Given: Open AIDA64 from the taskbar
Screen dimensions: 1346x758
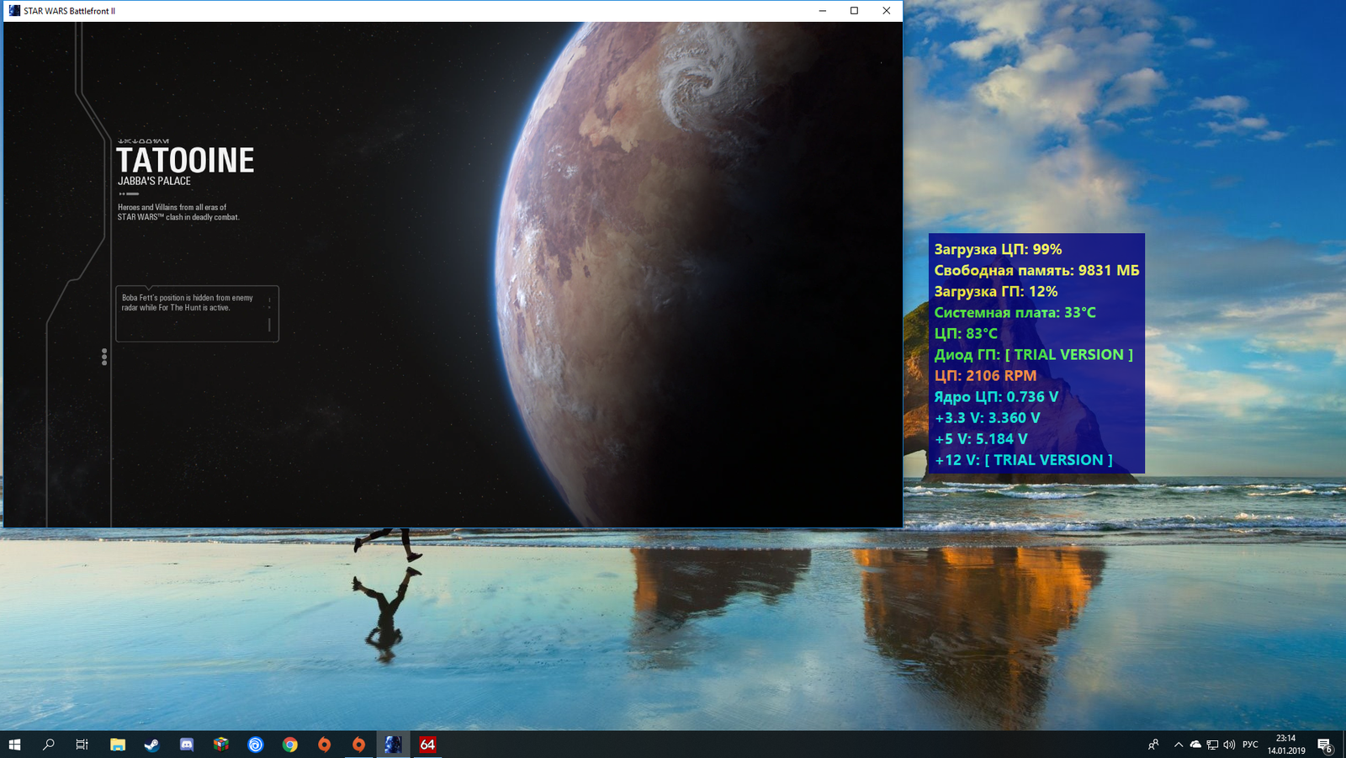Looking at the screenshot, I should [427, 745].
